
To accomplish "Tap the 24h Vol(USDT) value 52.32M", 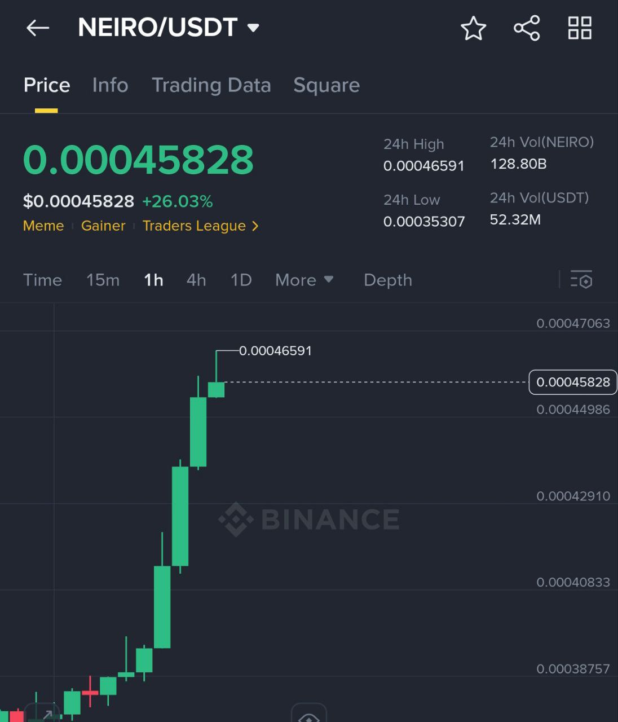I will pyautogui.click(x=515, y=219).
